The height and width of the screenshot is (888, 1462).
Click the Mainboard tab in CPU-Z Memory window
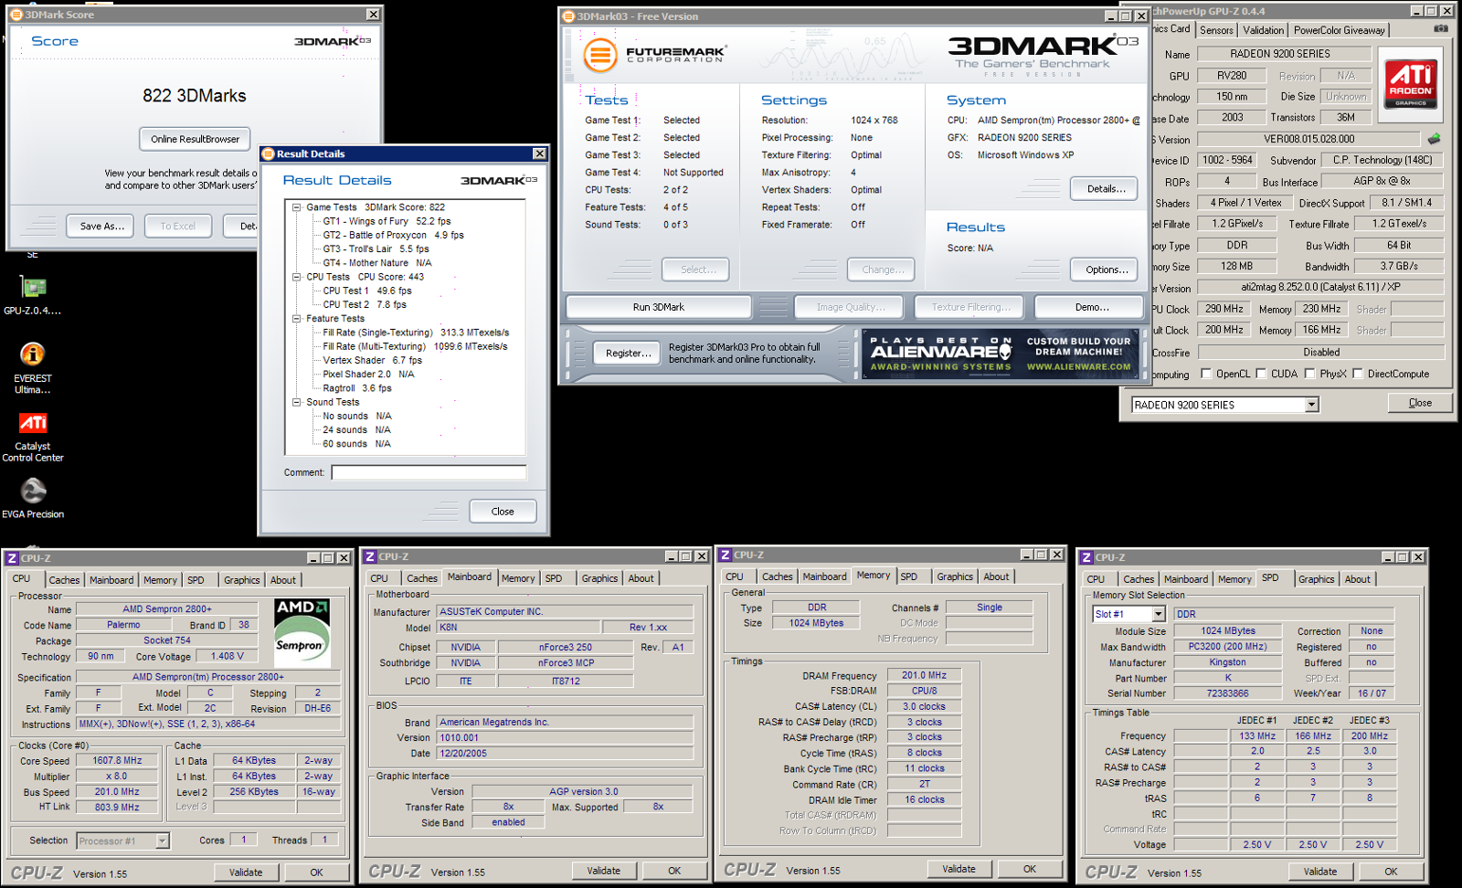click(824, 576)
